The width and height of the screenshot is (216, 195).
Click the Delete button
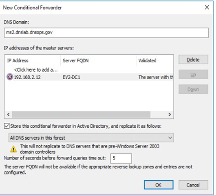[193, 60]
